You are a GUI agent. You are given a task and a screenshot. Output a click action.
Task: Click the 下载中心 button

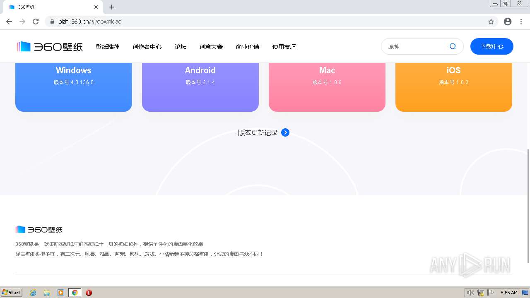(492, 46)
